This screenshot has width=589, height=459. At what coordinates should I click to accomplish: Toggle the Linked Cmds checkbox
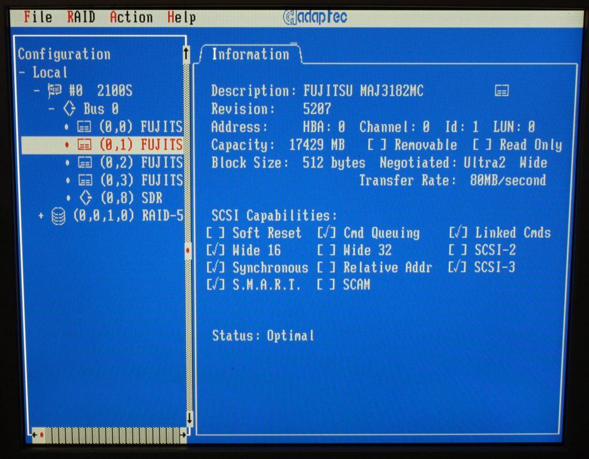click(x=458, y=233)
